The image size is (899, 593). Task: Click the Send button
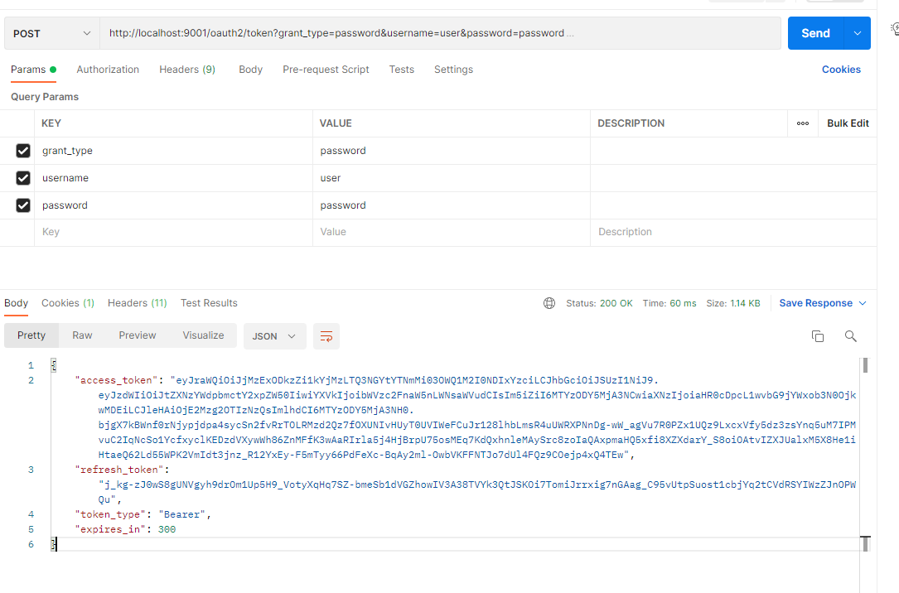[x=814, y=33]
